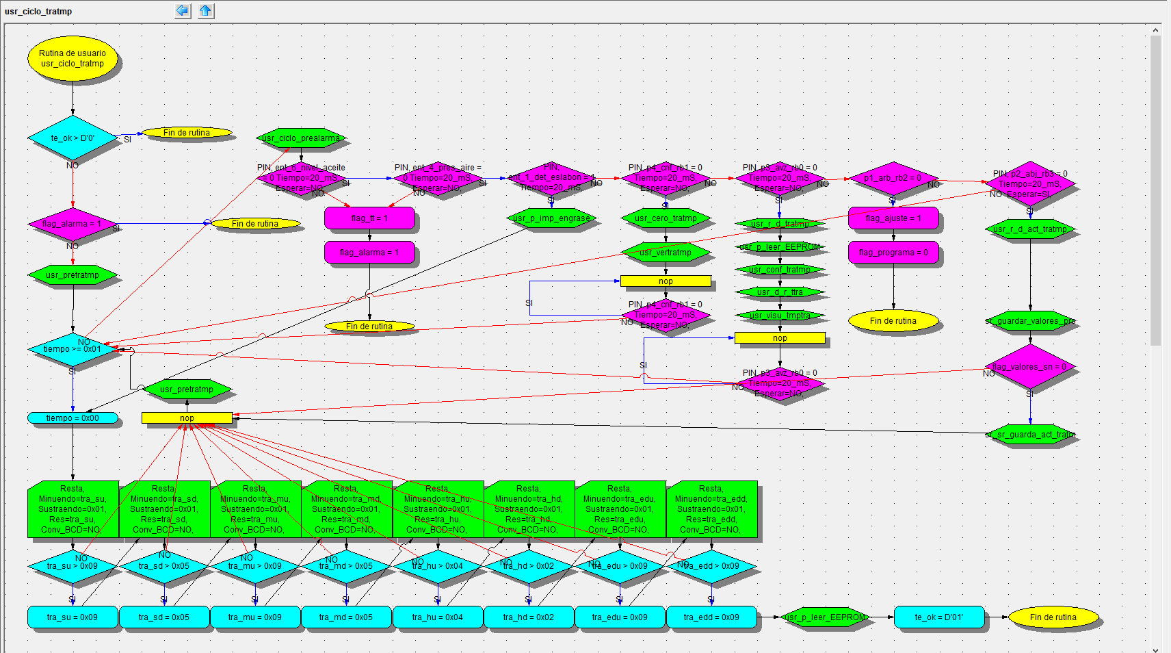Select the Resta Minuendo=tra_sd block
The height and width of the screenshot is (653, 1171).
click(x=164, y=509)
